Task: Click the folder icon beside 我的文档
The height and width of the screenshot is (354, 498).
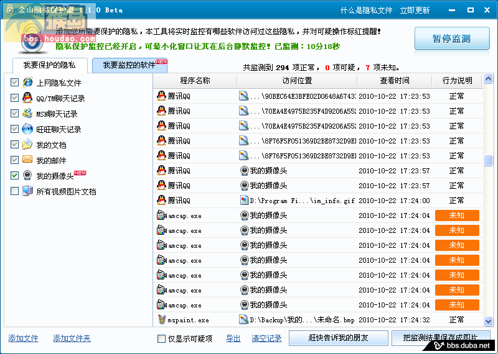Action: point(27,144)
